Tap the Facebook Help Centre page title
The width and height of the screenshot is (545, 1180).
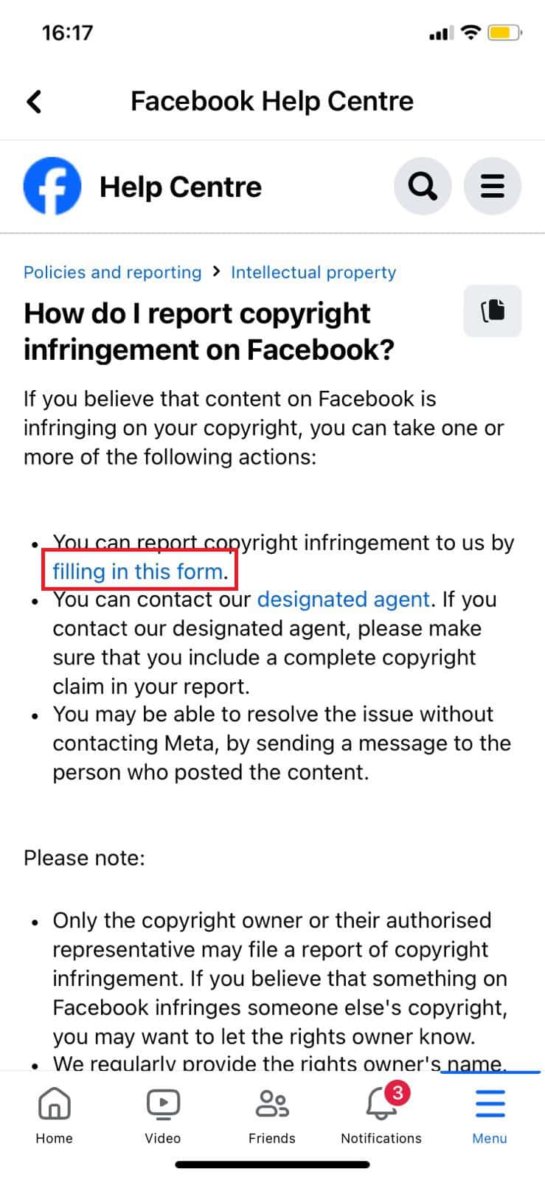tap(272, 101)
